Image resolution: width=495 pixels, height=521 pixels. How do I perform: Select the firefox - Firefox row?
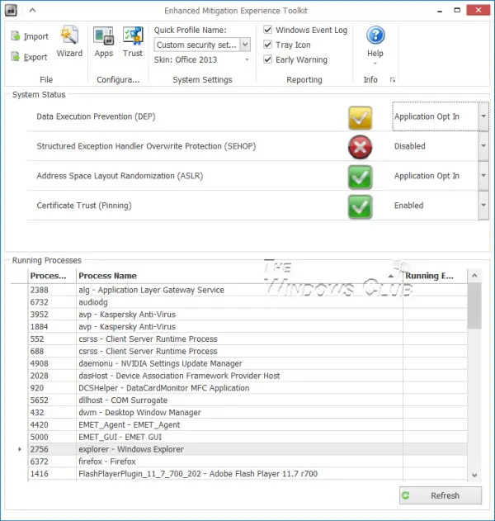pos(247,462)
